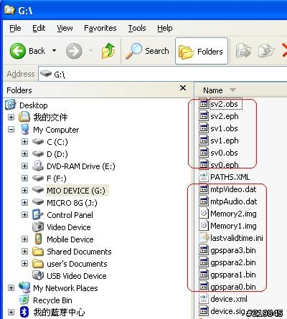The height and width of the screenshot is (319, 287).
Task: Click the Bluetooth 我的藍芽中心 icon
Action: click(x=24, y=312)
